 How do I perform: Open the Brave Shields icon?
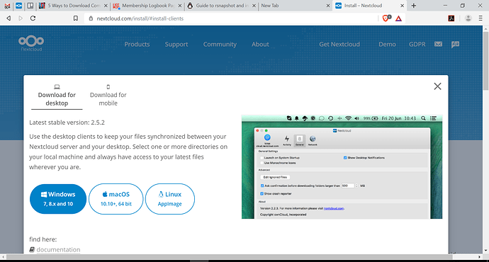click(x=386, y=18)
